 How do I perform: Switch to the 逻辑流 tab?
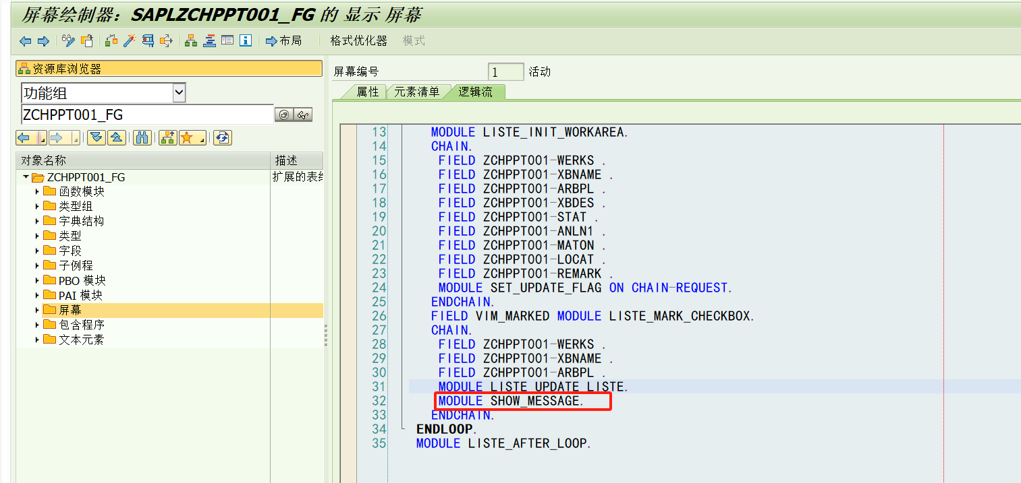point(476,92)
